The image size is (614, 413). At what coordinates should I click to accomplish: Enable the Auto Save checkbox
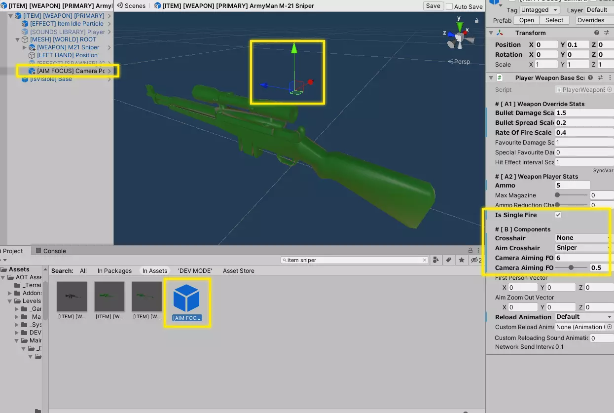(x=449, y=6)
